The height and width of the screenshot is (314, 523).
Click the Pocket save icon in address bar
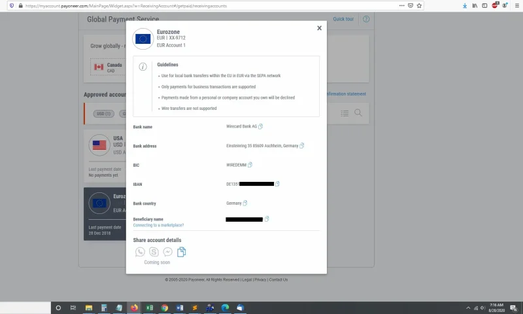click(x=411, y=6)
